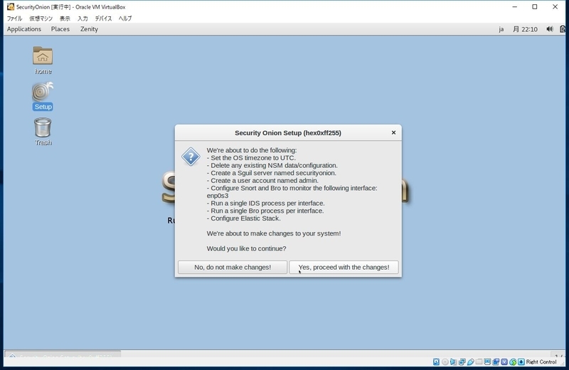This screenshot has width=569, height=370.
Task: Open the ヘルプ menu
Action: [125, 18]
